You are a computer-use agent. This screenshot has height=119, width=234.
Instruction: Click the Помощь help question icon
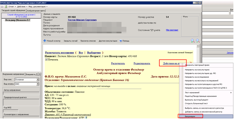coord(121,41)
